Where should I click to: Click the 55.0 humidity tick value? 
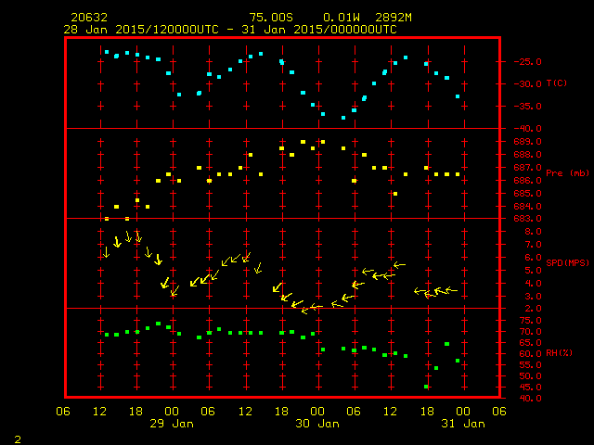pyautogui.click(x=530, y=365)
